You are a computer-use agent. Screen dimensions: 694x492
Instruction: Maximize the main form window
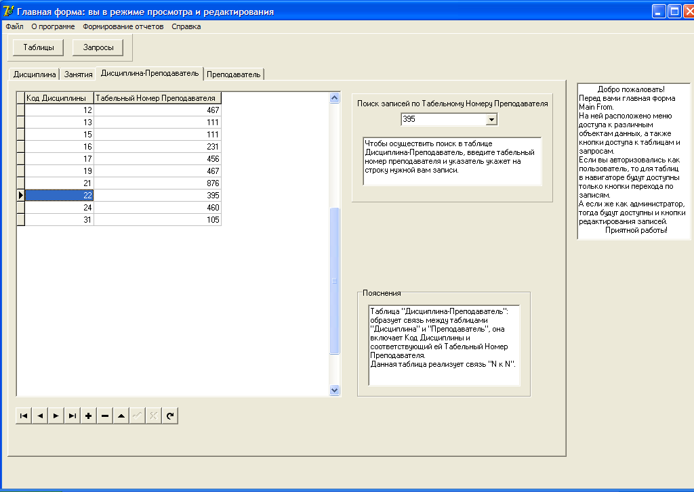tap(674, 11)
